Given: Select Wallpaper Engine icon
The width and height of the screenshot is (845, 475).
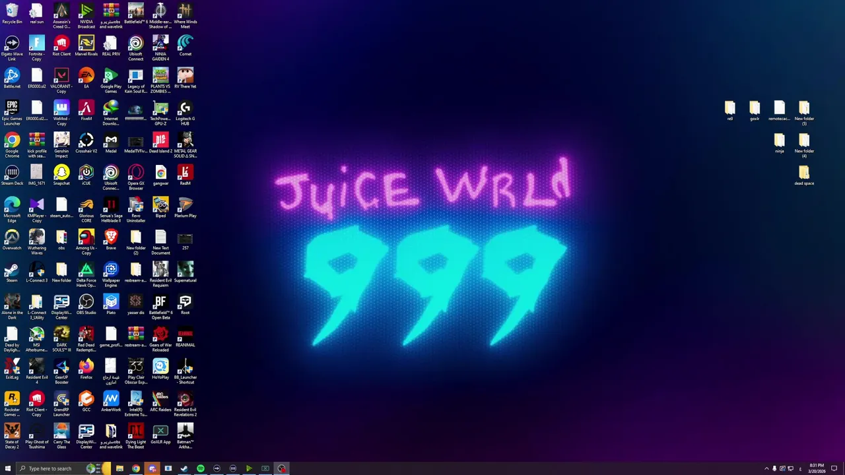Looking at the screenshot, I should 111,274.
